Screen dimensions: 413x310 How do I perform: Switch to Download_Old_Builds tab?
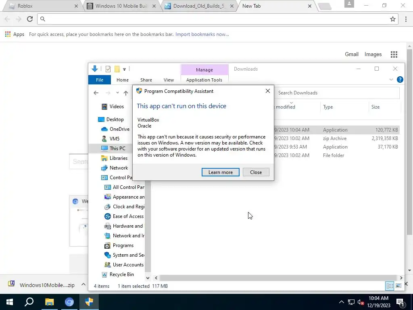click(x=199, y=6)
